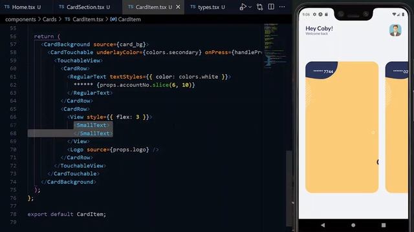This screenshot has height=232, width=414.
Task: Click the opening SmallText tag on line 67
Action: [91, 125]
